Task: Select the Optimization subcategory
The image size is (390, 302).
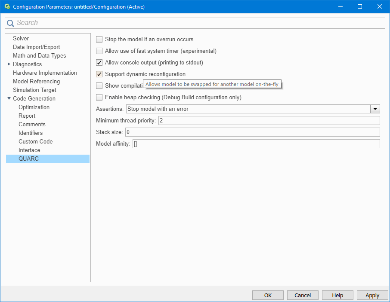Action: pos(34,107)
